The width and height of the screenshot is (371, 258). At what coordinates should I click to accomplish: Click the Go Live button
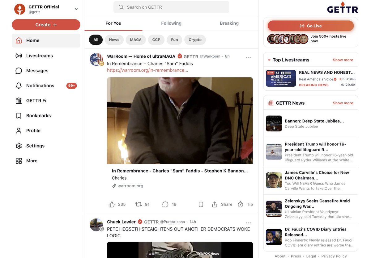click(311, 26)
